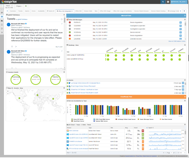Collapse the Microsoft View section menu
Screen dimensions: 189x158
coord(185,16)
